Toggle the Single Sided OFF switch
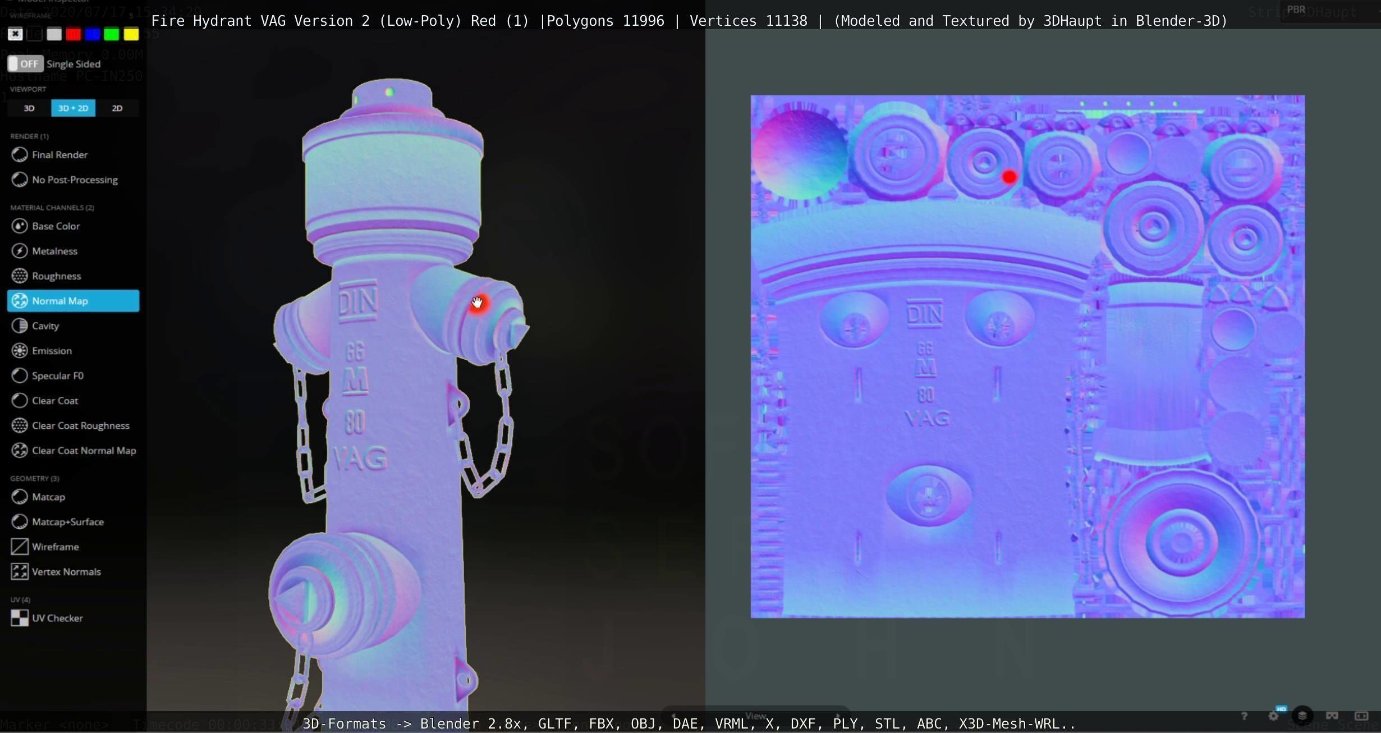1381x733 pixels. [x=25, y=63]
